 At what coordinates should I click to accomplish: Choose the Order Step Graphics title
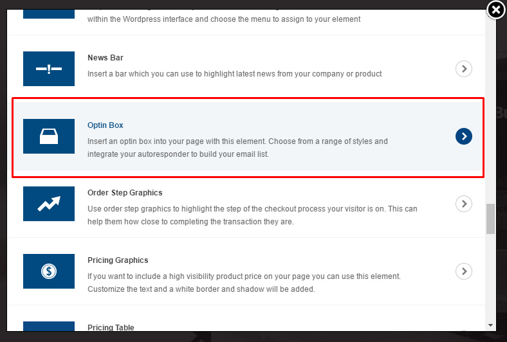tap(125, 193)
